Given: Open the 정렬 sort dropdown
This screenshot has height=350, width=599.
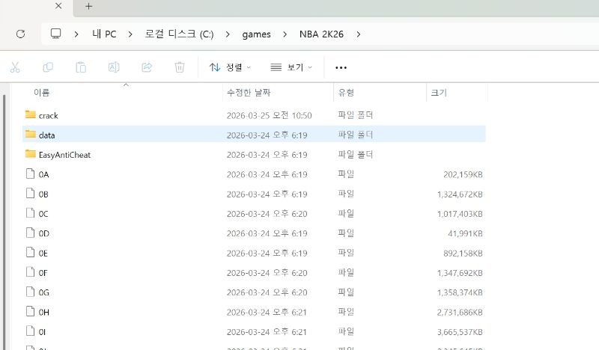Looking at the screenshot, I should pyautogui.click(x=230, y=67).
